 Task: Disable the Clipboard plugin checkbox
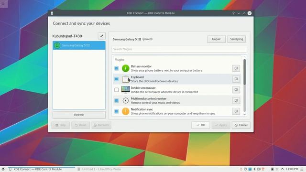click(117, 79)
